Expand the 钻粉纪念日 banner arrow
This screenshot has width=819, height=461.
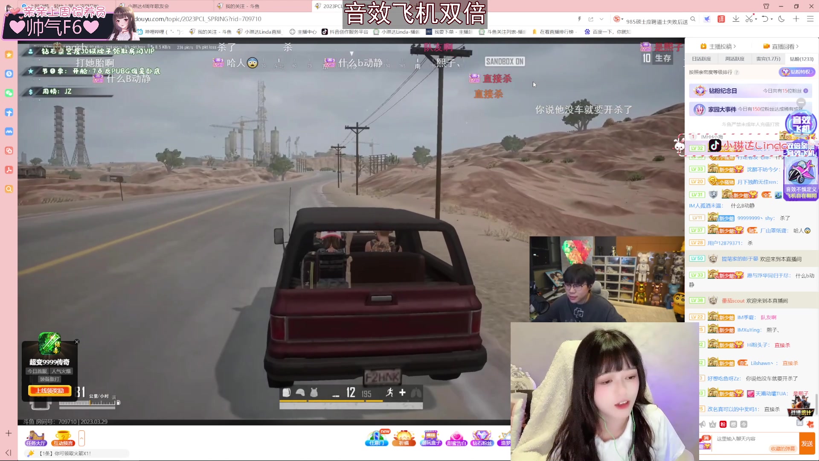pos(806,91)
